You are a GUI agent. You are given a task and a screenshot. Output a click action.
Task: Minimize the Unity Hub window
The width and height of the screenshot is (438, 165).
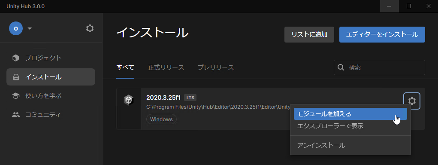389,6
